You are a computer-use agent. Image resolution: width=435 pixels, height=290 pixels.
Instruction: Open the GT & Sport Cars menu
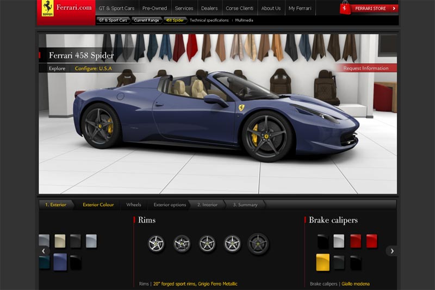pos(116,8)
